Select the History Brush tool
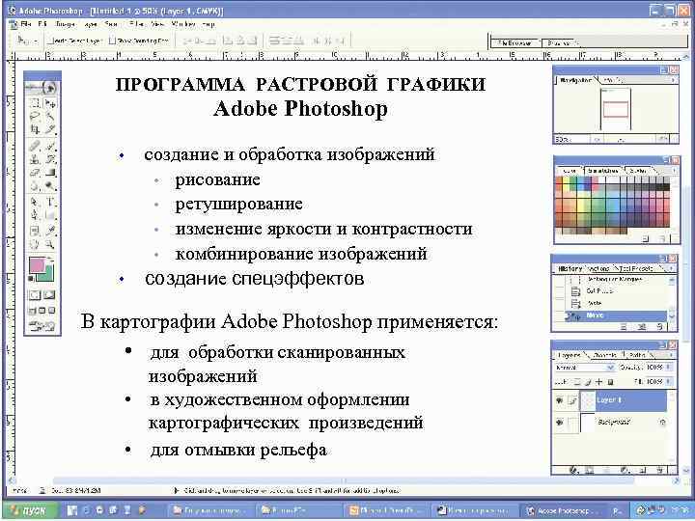695x521 pixels. [x=50, y=159]
